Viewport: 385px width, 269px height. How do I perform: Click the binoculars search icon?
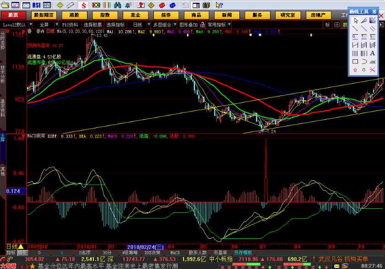pos(118,5)
